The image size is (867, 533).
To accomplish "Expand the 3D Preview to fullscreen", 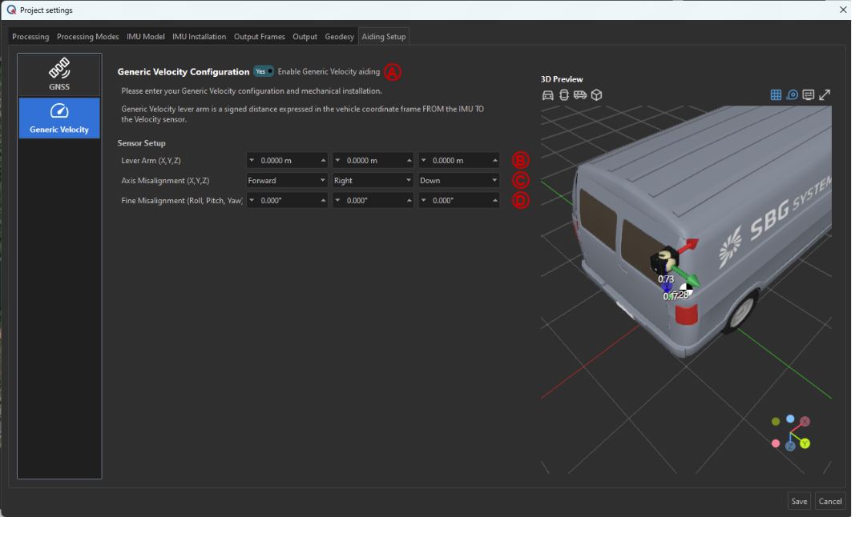I will [825, 94].
